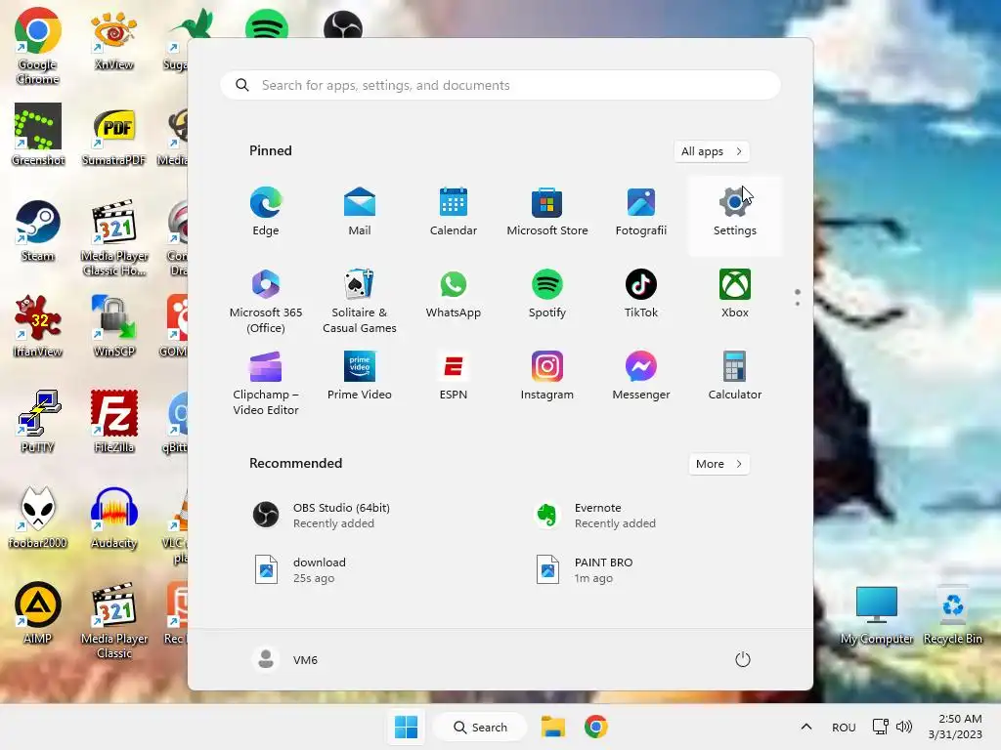Image resolution: width=1001 pixels, height=750 pixels.
Task: Focus the Start menu search box
Action: point(500,86)
